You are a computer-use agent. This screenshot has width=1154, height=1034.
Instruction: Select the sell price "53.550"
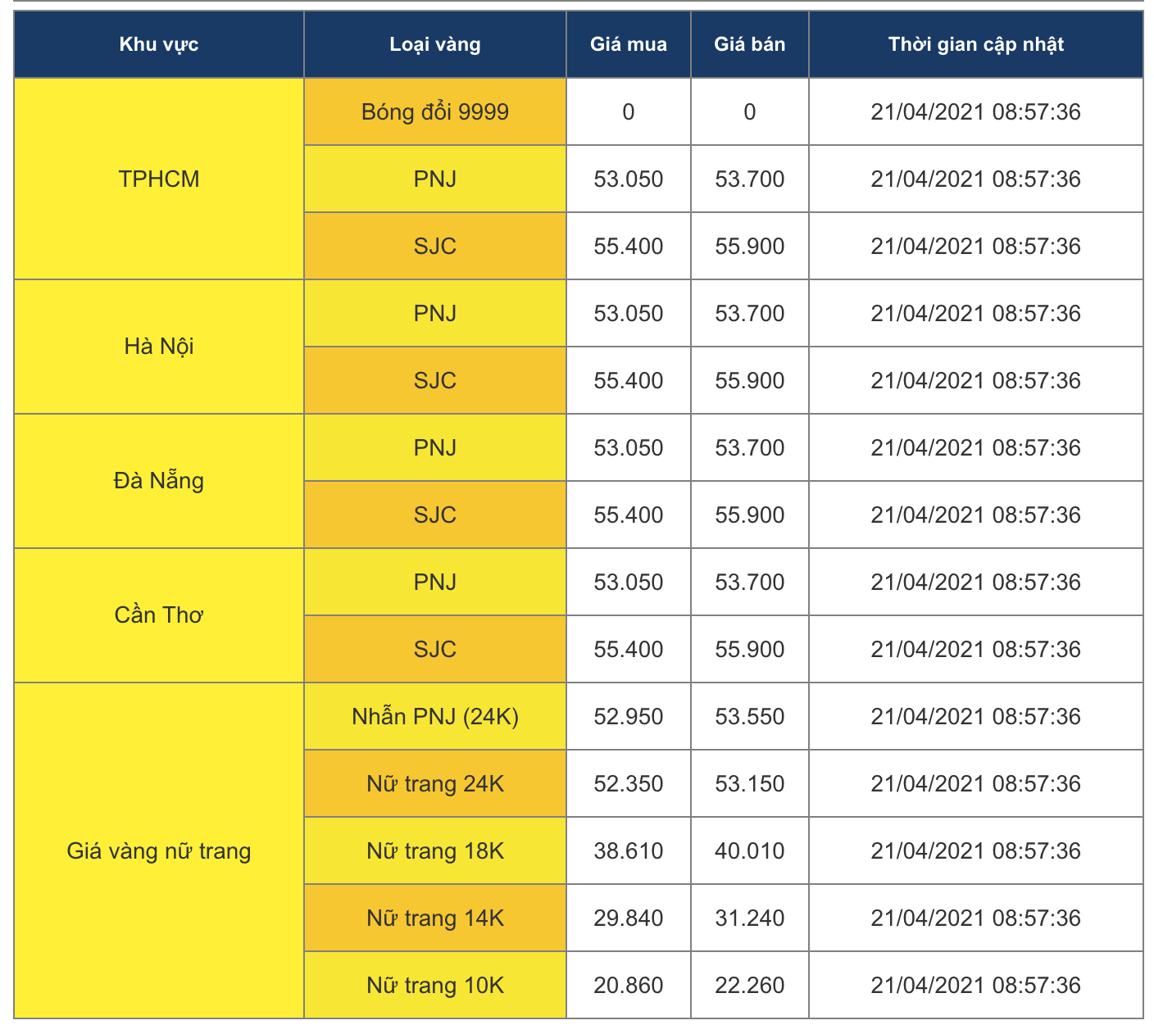tap(750, 716)
